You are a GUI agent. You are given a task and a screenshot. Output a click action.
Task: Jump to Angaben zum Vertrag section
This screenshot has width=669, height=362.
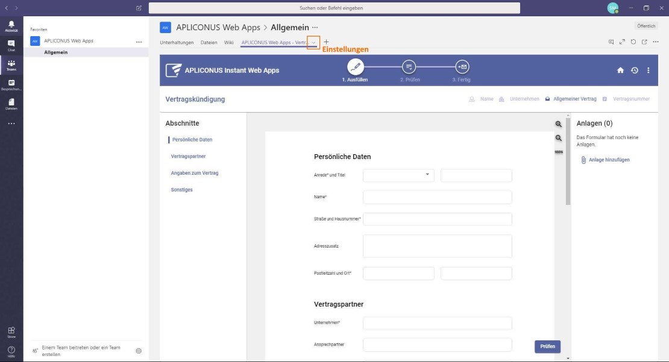195,173
